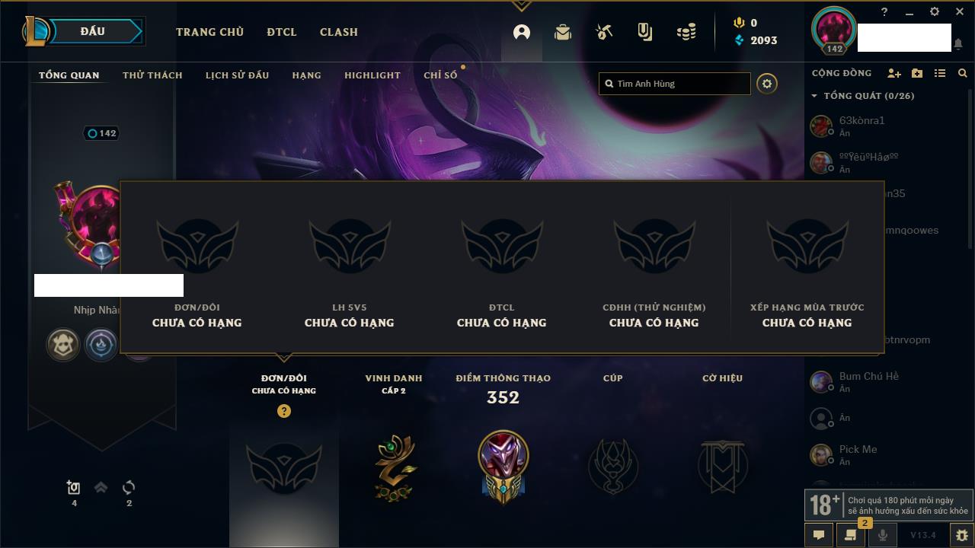Toggle the notifications bell icon
Screen dimensions: 975x548
click(957, 44)
